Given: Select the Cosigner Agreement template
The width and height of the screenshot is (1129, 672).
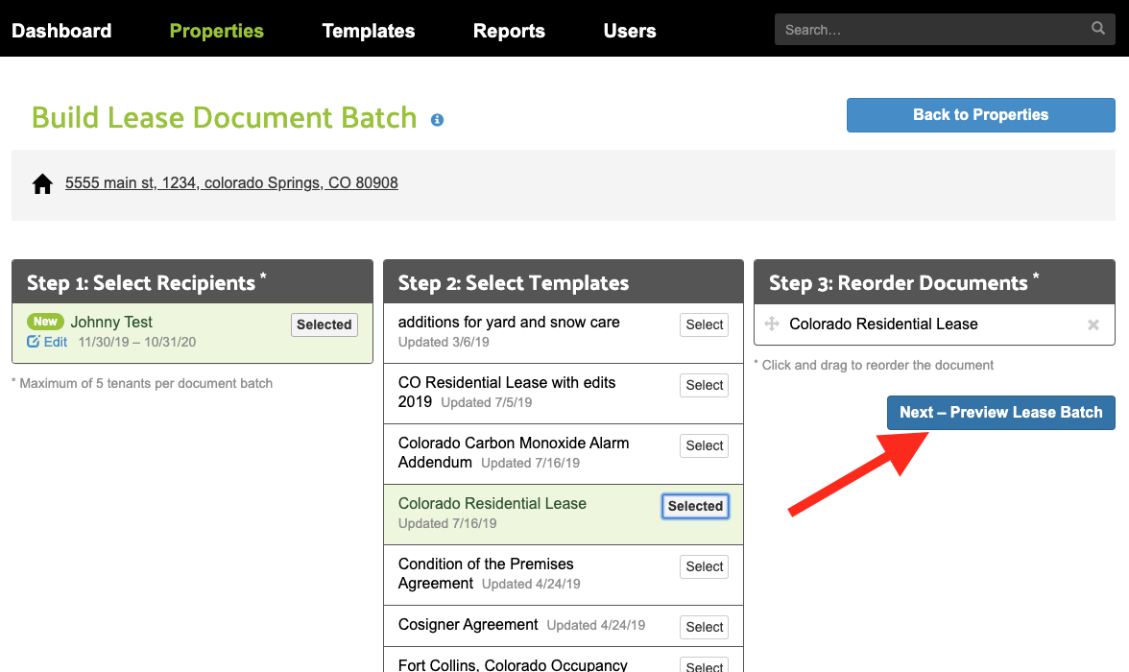Looking at the screenshot, I should [x=704, y=626].
